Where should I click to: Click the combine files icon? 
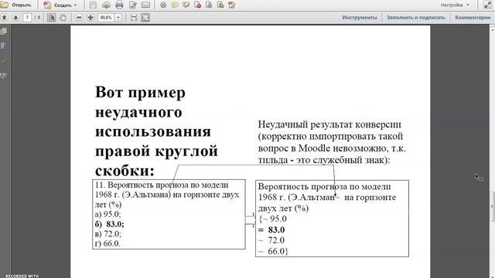tap(232, 5)
